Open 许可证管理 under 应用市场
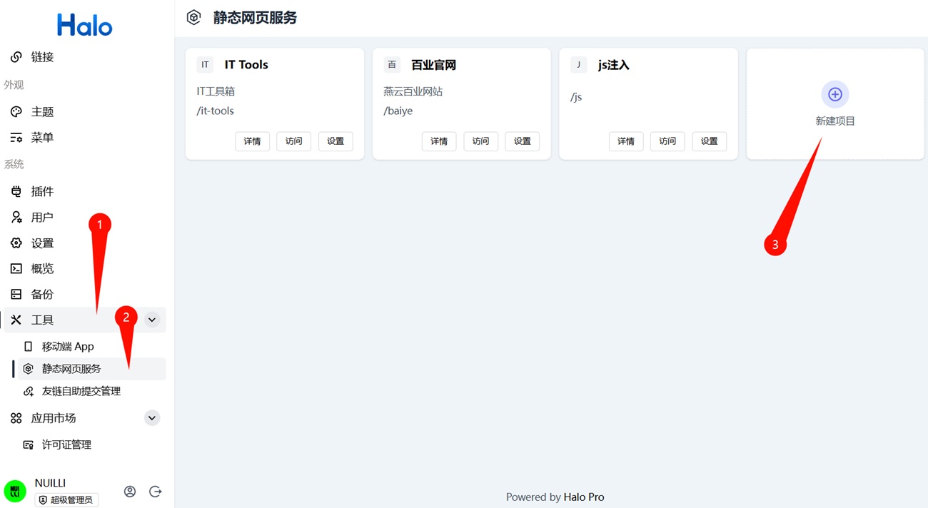This screenshot has height=508, width=928. [x=66, y=444]
